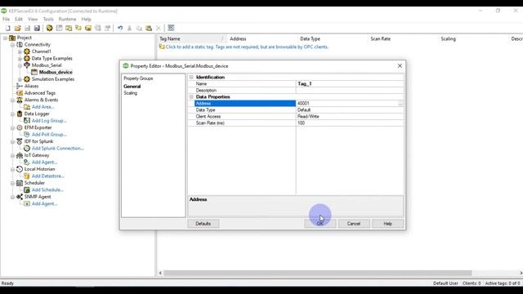Click the Aliases tree icon
This screenshot has width=523, height=294.
click(20, 86)
